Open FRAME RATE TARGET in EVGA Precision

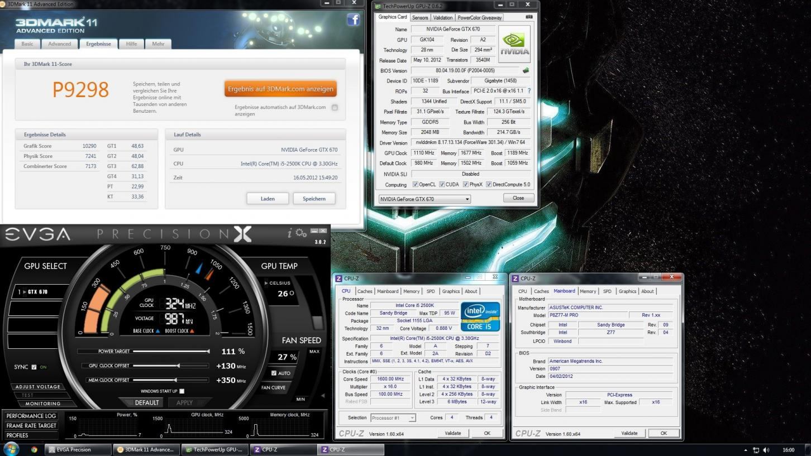(x=31, y=425)
